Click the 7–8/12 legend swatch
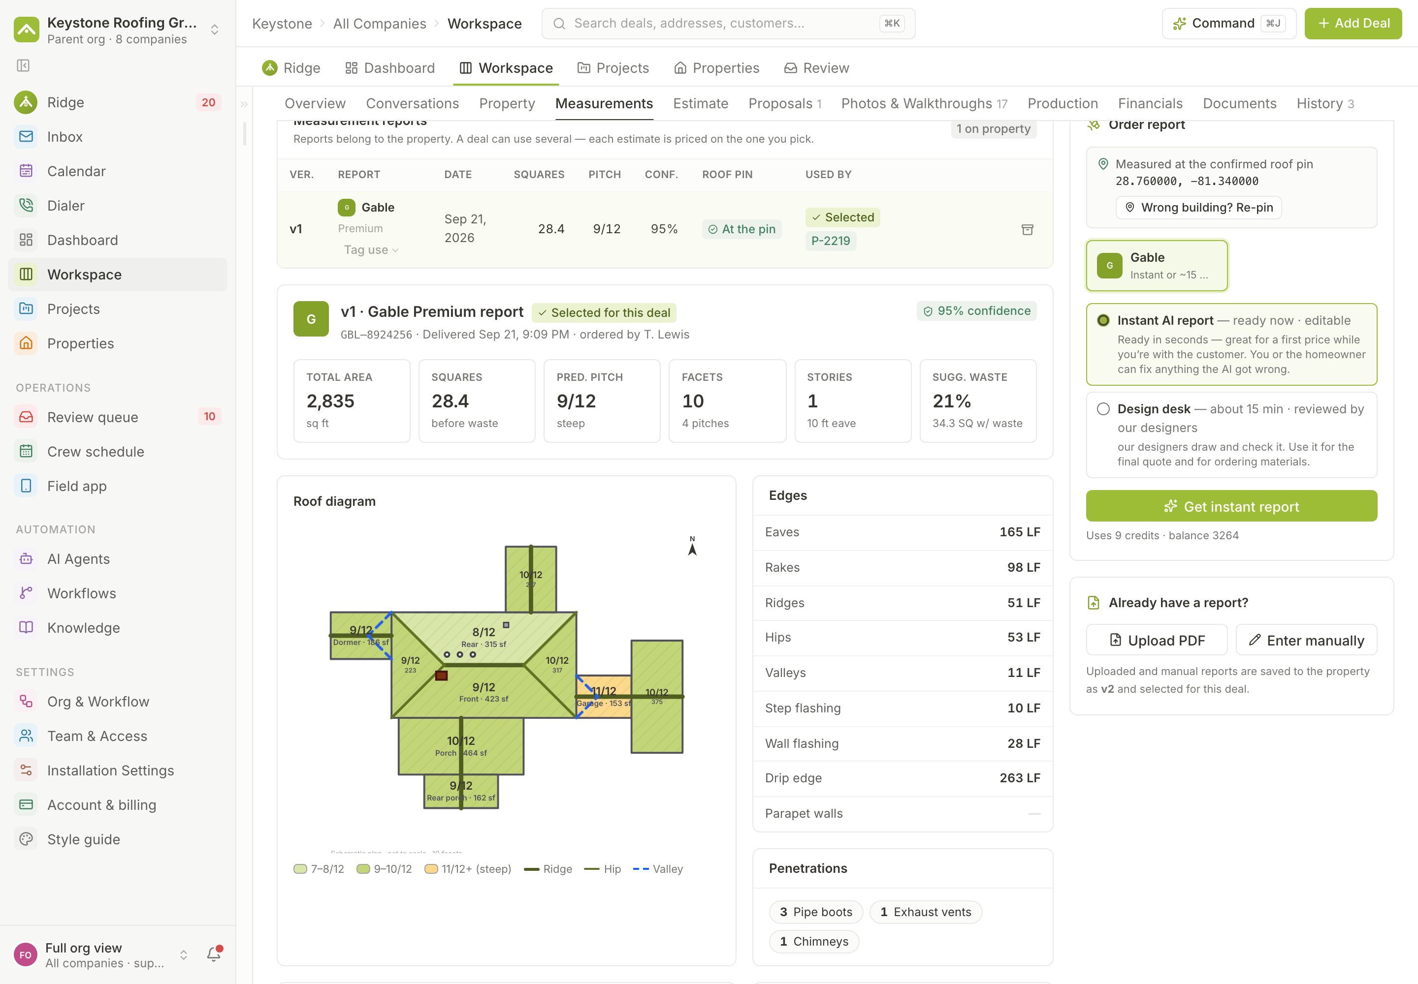The width and height of the screenshot is (1418, 984). click(x=300, y=869)
